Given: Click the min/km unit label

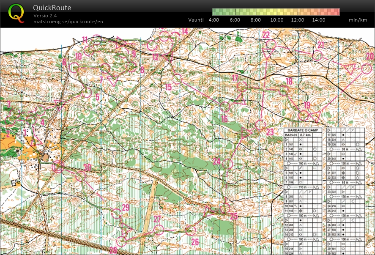Looking at the screenshot, I should [358, 20].
